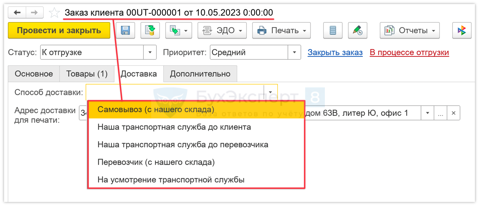Select the Доставка tab

139,74
